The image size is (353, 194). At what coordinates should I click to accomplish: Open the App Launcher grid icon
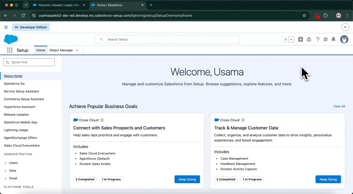[x=10, y=50]
